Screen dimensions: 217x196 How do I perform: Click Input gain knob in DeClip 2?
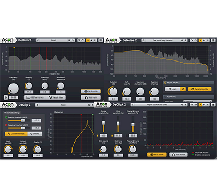(x=8, y=149)
